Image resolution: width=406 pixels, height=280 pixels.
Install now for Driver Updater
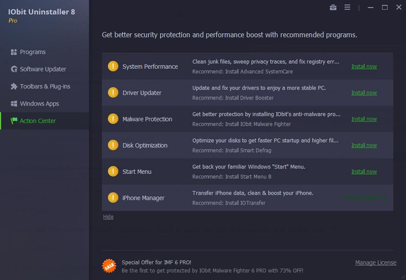pyautogui.click(x=364, y=93)
